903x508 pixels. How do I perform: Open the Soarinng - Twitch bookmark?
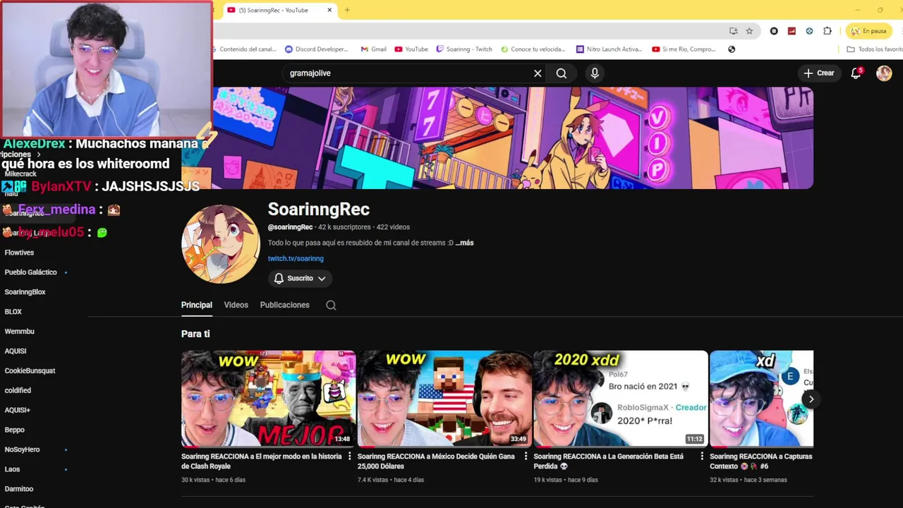(464, 49)
